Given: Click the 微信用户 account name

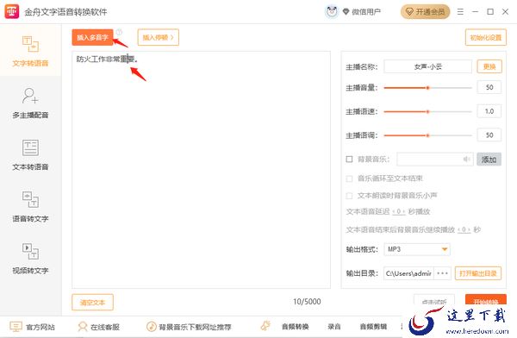Looking at the screenshot, I should pos(366,12).
